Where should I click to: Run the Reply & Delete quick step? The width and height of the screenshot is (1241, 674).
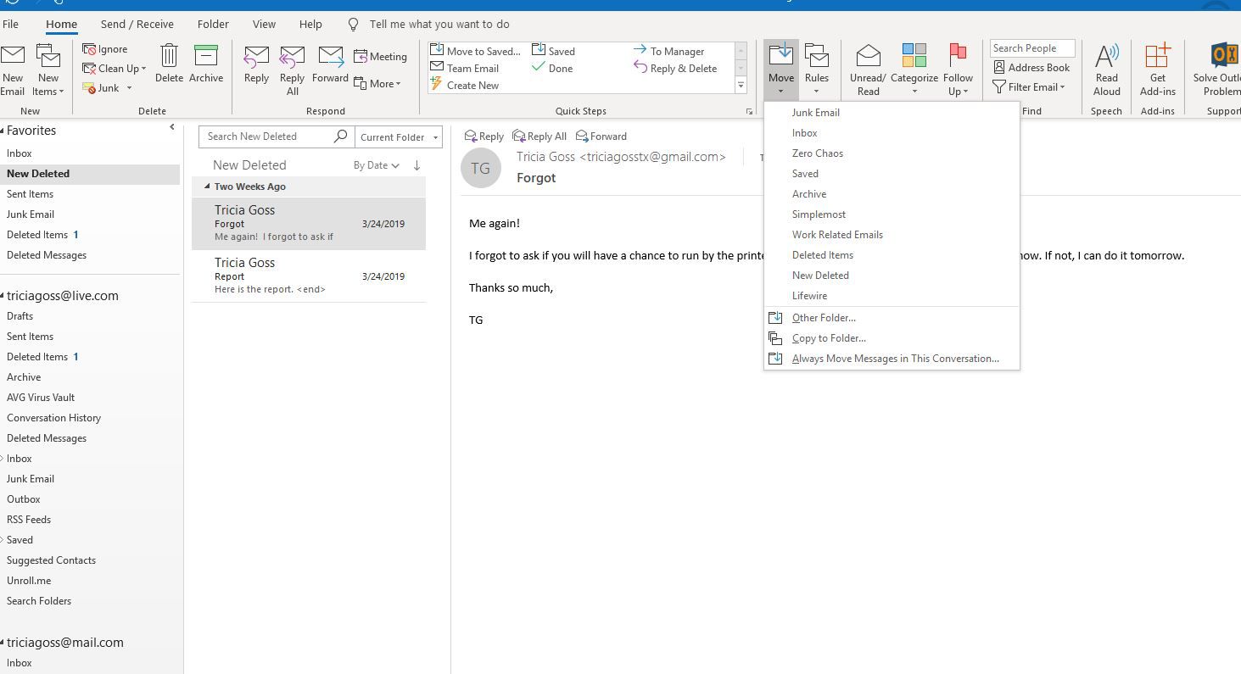click(676, 69)
